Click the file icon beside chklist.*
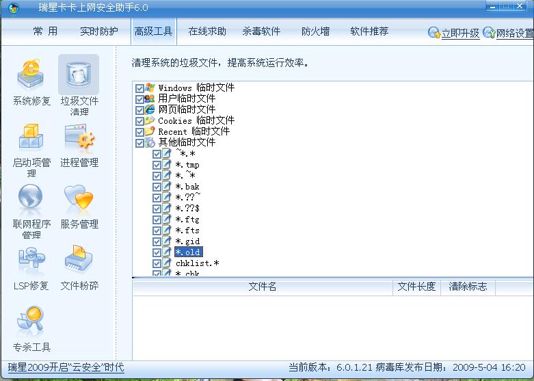Viewport: 534px width, 381px height. click(x=166, y=263)
